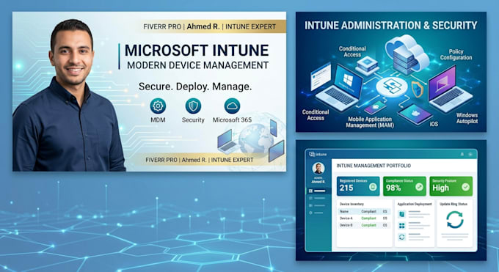Click the bell notification icon in dashboard header
This screenshot has height=272, width=499.
coord(462,154)
